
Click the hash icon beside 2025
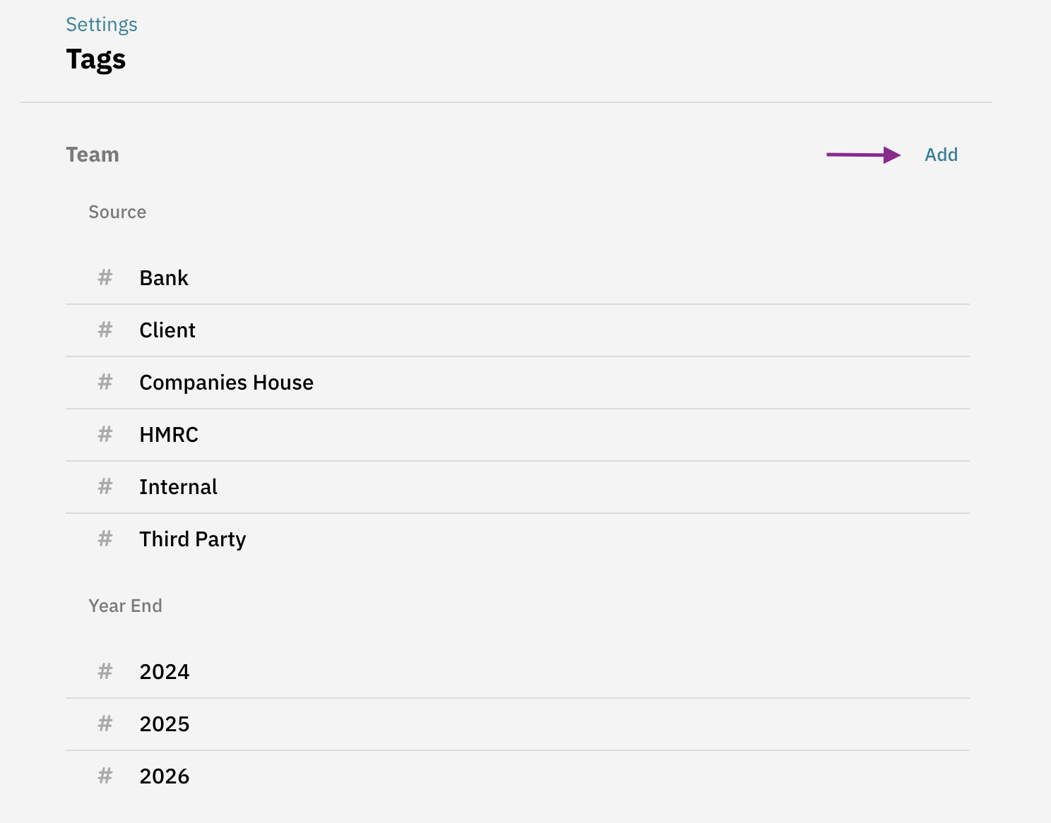105,724
